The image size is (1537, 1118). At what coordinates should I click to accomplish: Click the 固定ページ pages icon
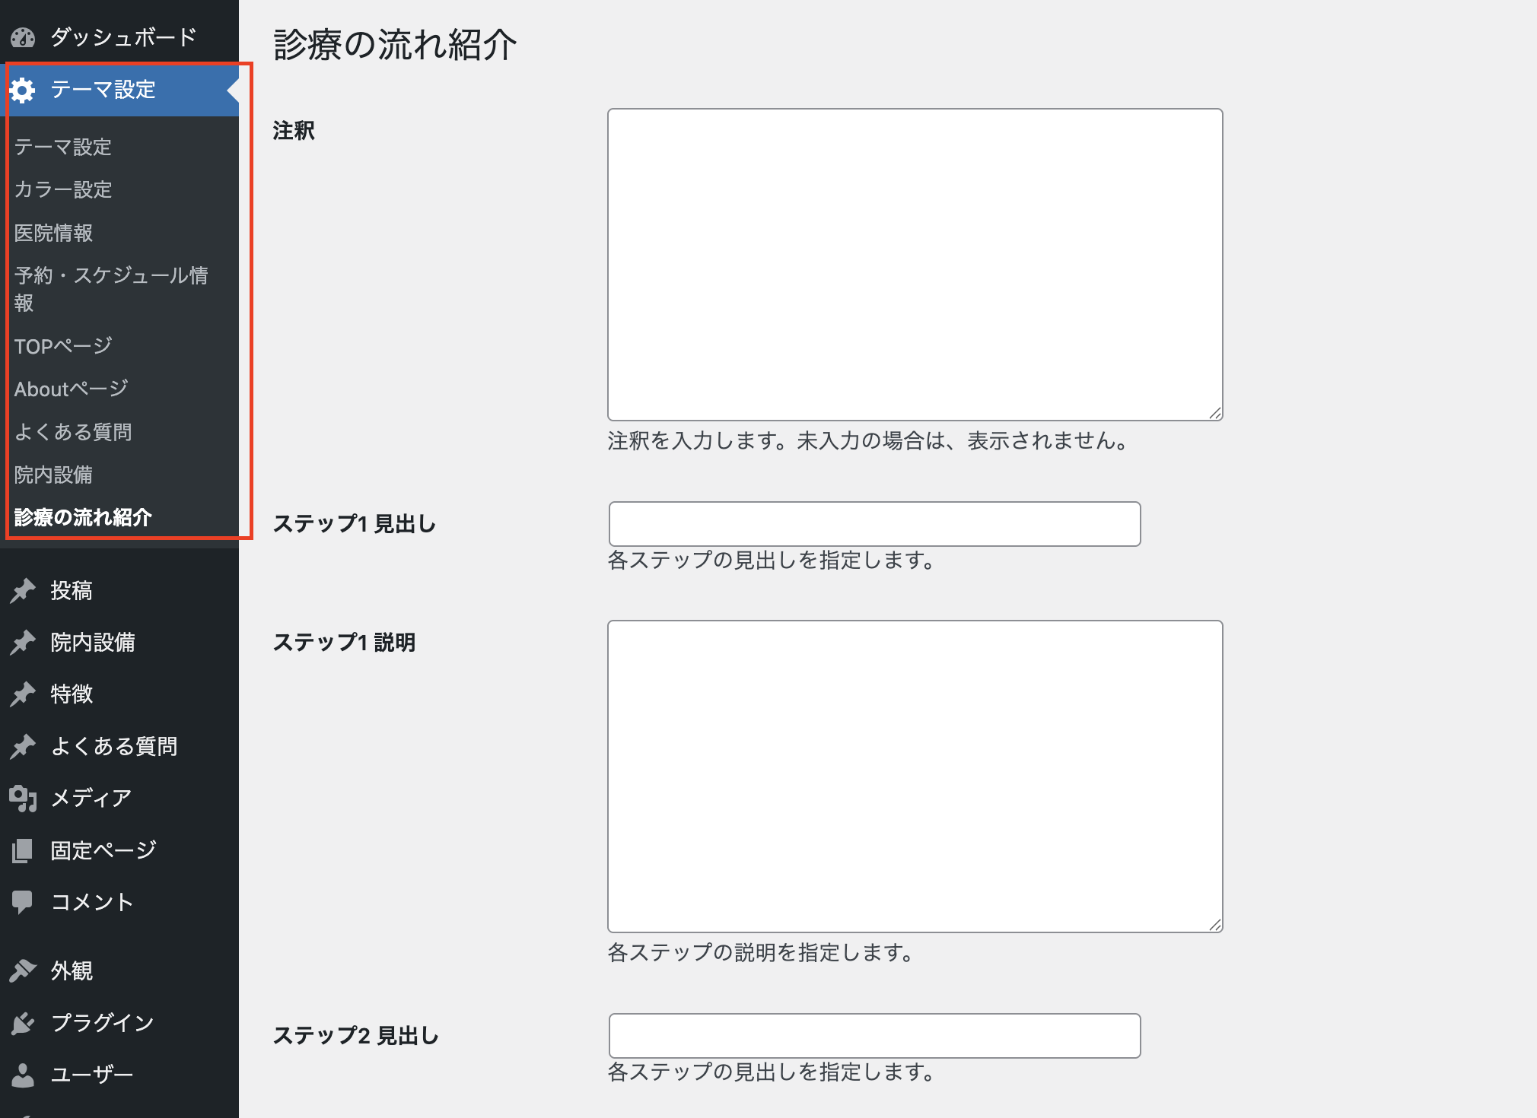pyautogui.click(x=23, y=850)
